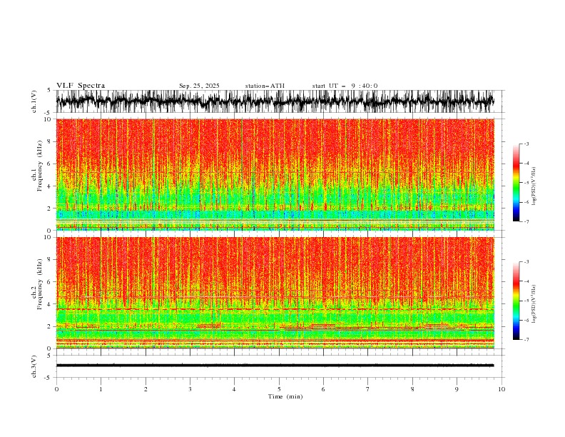Click the time axis tick label "7"
Viewport: 565px width, 437px height.
pos(368,389)
